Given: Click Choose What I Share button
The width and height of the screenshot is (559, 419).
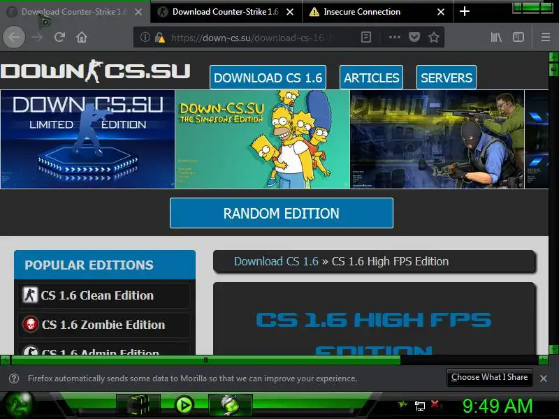Looking at the screenshot, I should coord(490,377).
